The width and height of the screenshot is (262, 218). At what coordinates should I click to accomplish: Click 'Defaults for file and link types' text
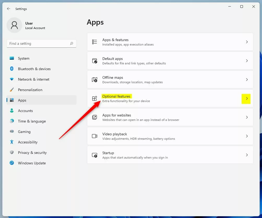click(x=134, y=63)
